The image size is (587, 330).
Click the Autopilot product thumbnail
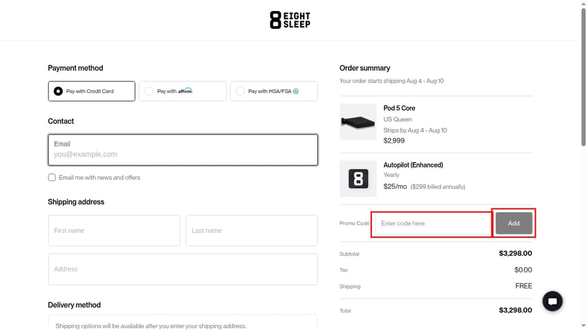pyautogui.click(x=358, y=179)
